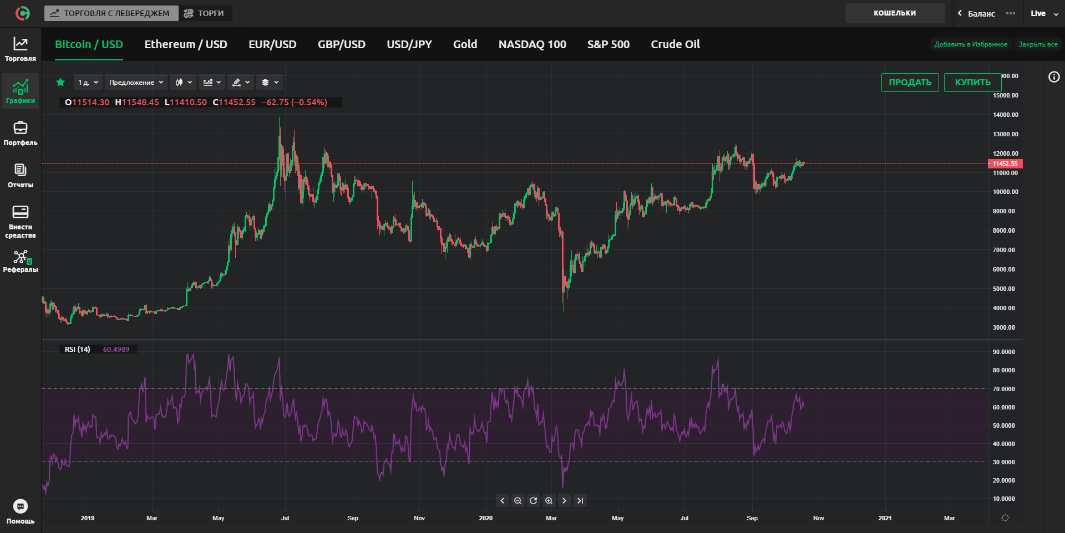Open the Отчеты sidebar section
The width and height of the screenshot is (1065, 533).
point(21,176)
